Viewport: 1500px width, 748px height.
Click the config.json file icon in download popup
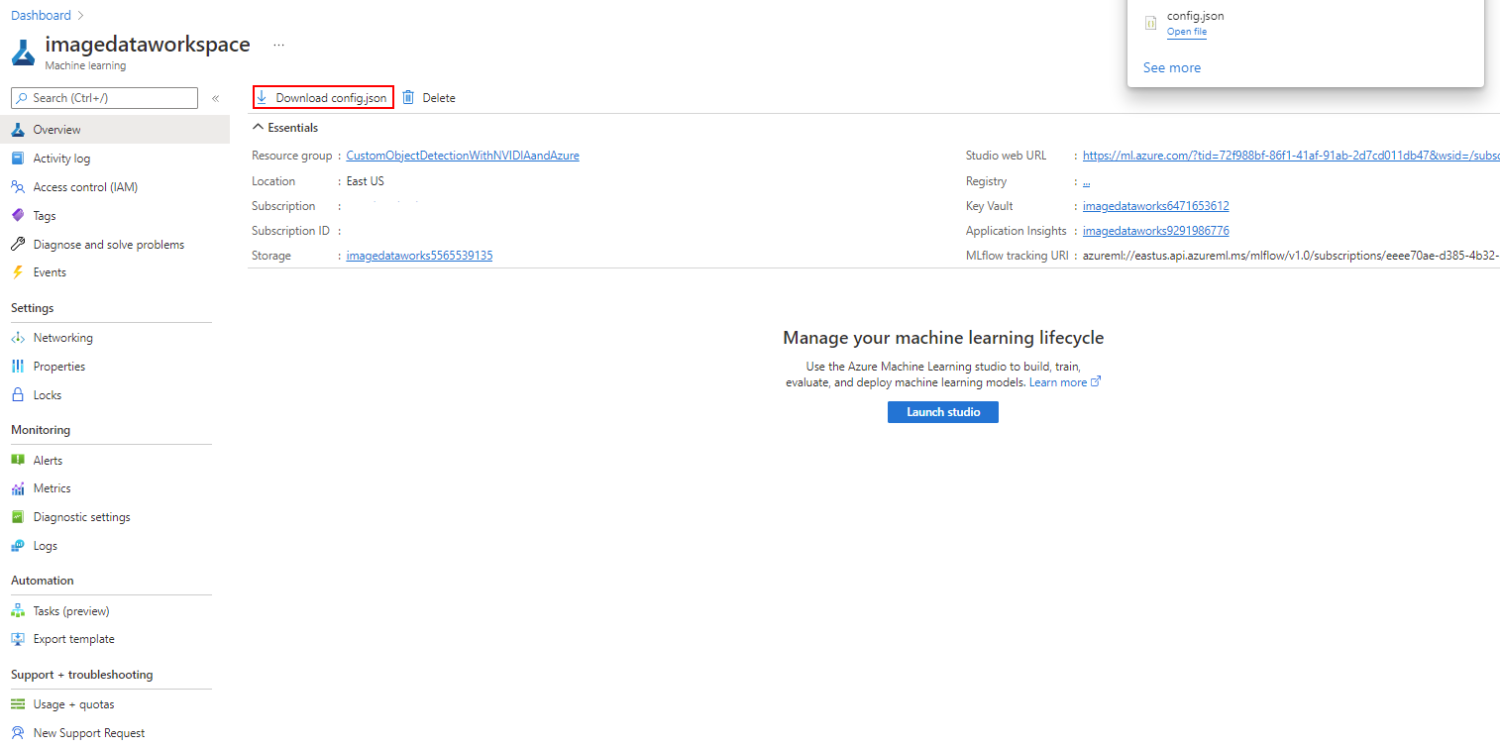(1150, 23)
